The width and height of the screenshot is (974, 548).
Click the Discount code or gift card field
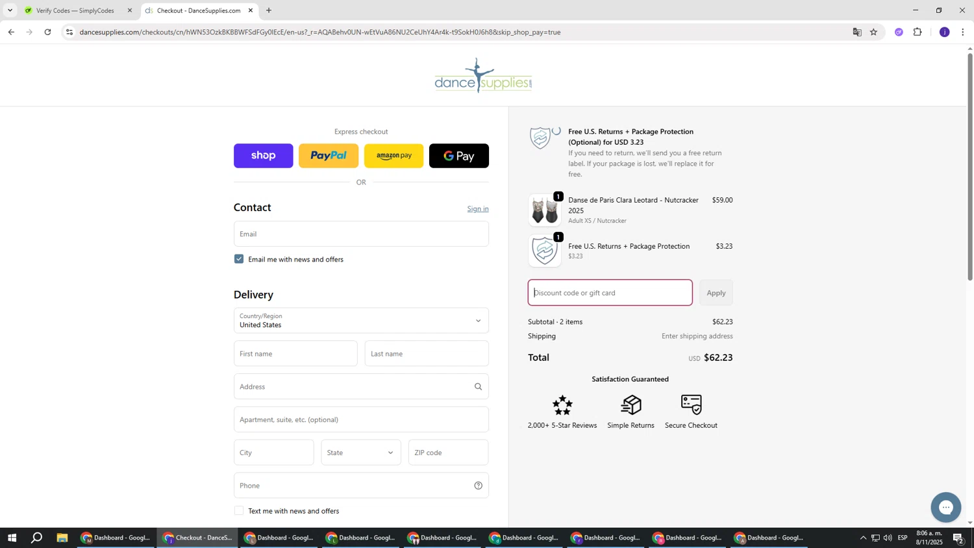tap(610, 293)
